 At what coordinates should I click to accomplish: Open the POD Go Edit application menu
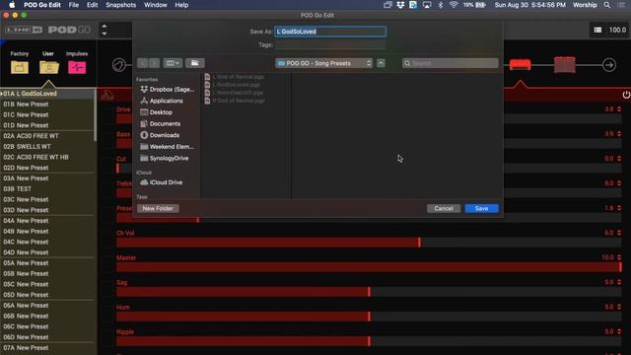point(42,5)
